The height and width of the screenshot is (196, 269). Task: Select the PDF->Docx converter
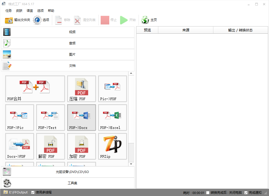pos(81,117)
